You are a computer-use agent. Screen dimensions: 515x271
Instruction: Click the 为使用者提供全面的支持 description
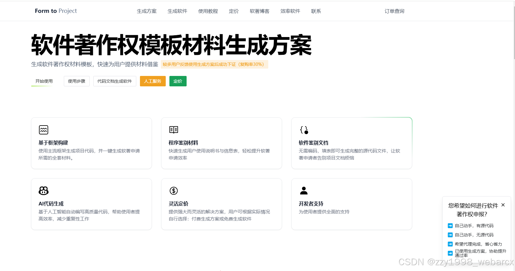click(x=324, y=212)
